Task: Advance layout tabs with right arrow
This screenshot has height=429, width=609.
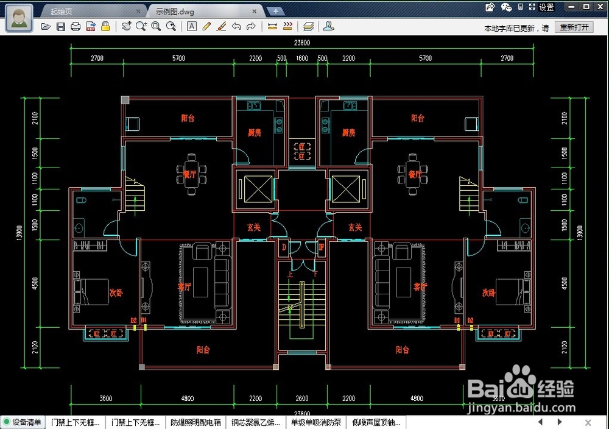Action: [x=560, y=422]
